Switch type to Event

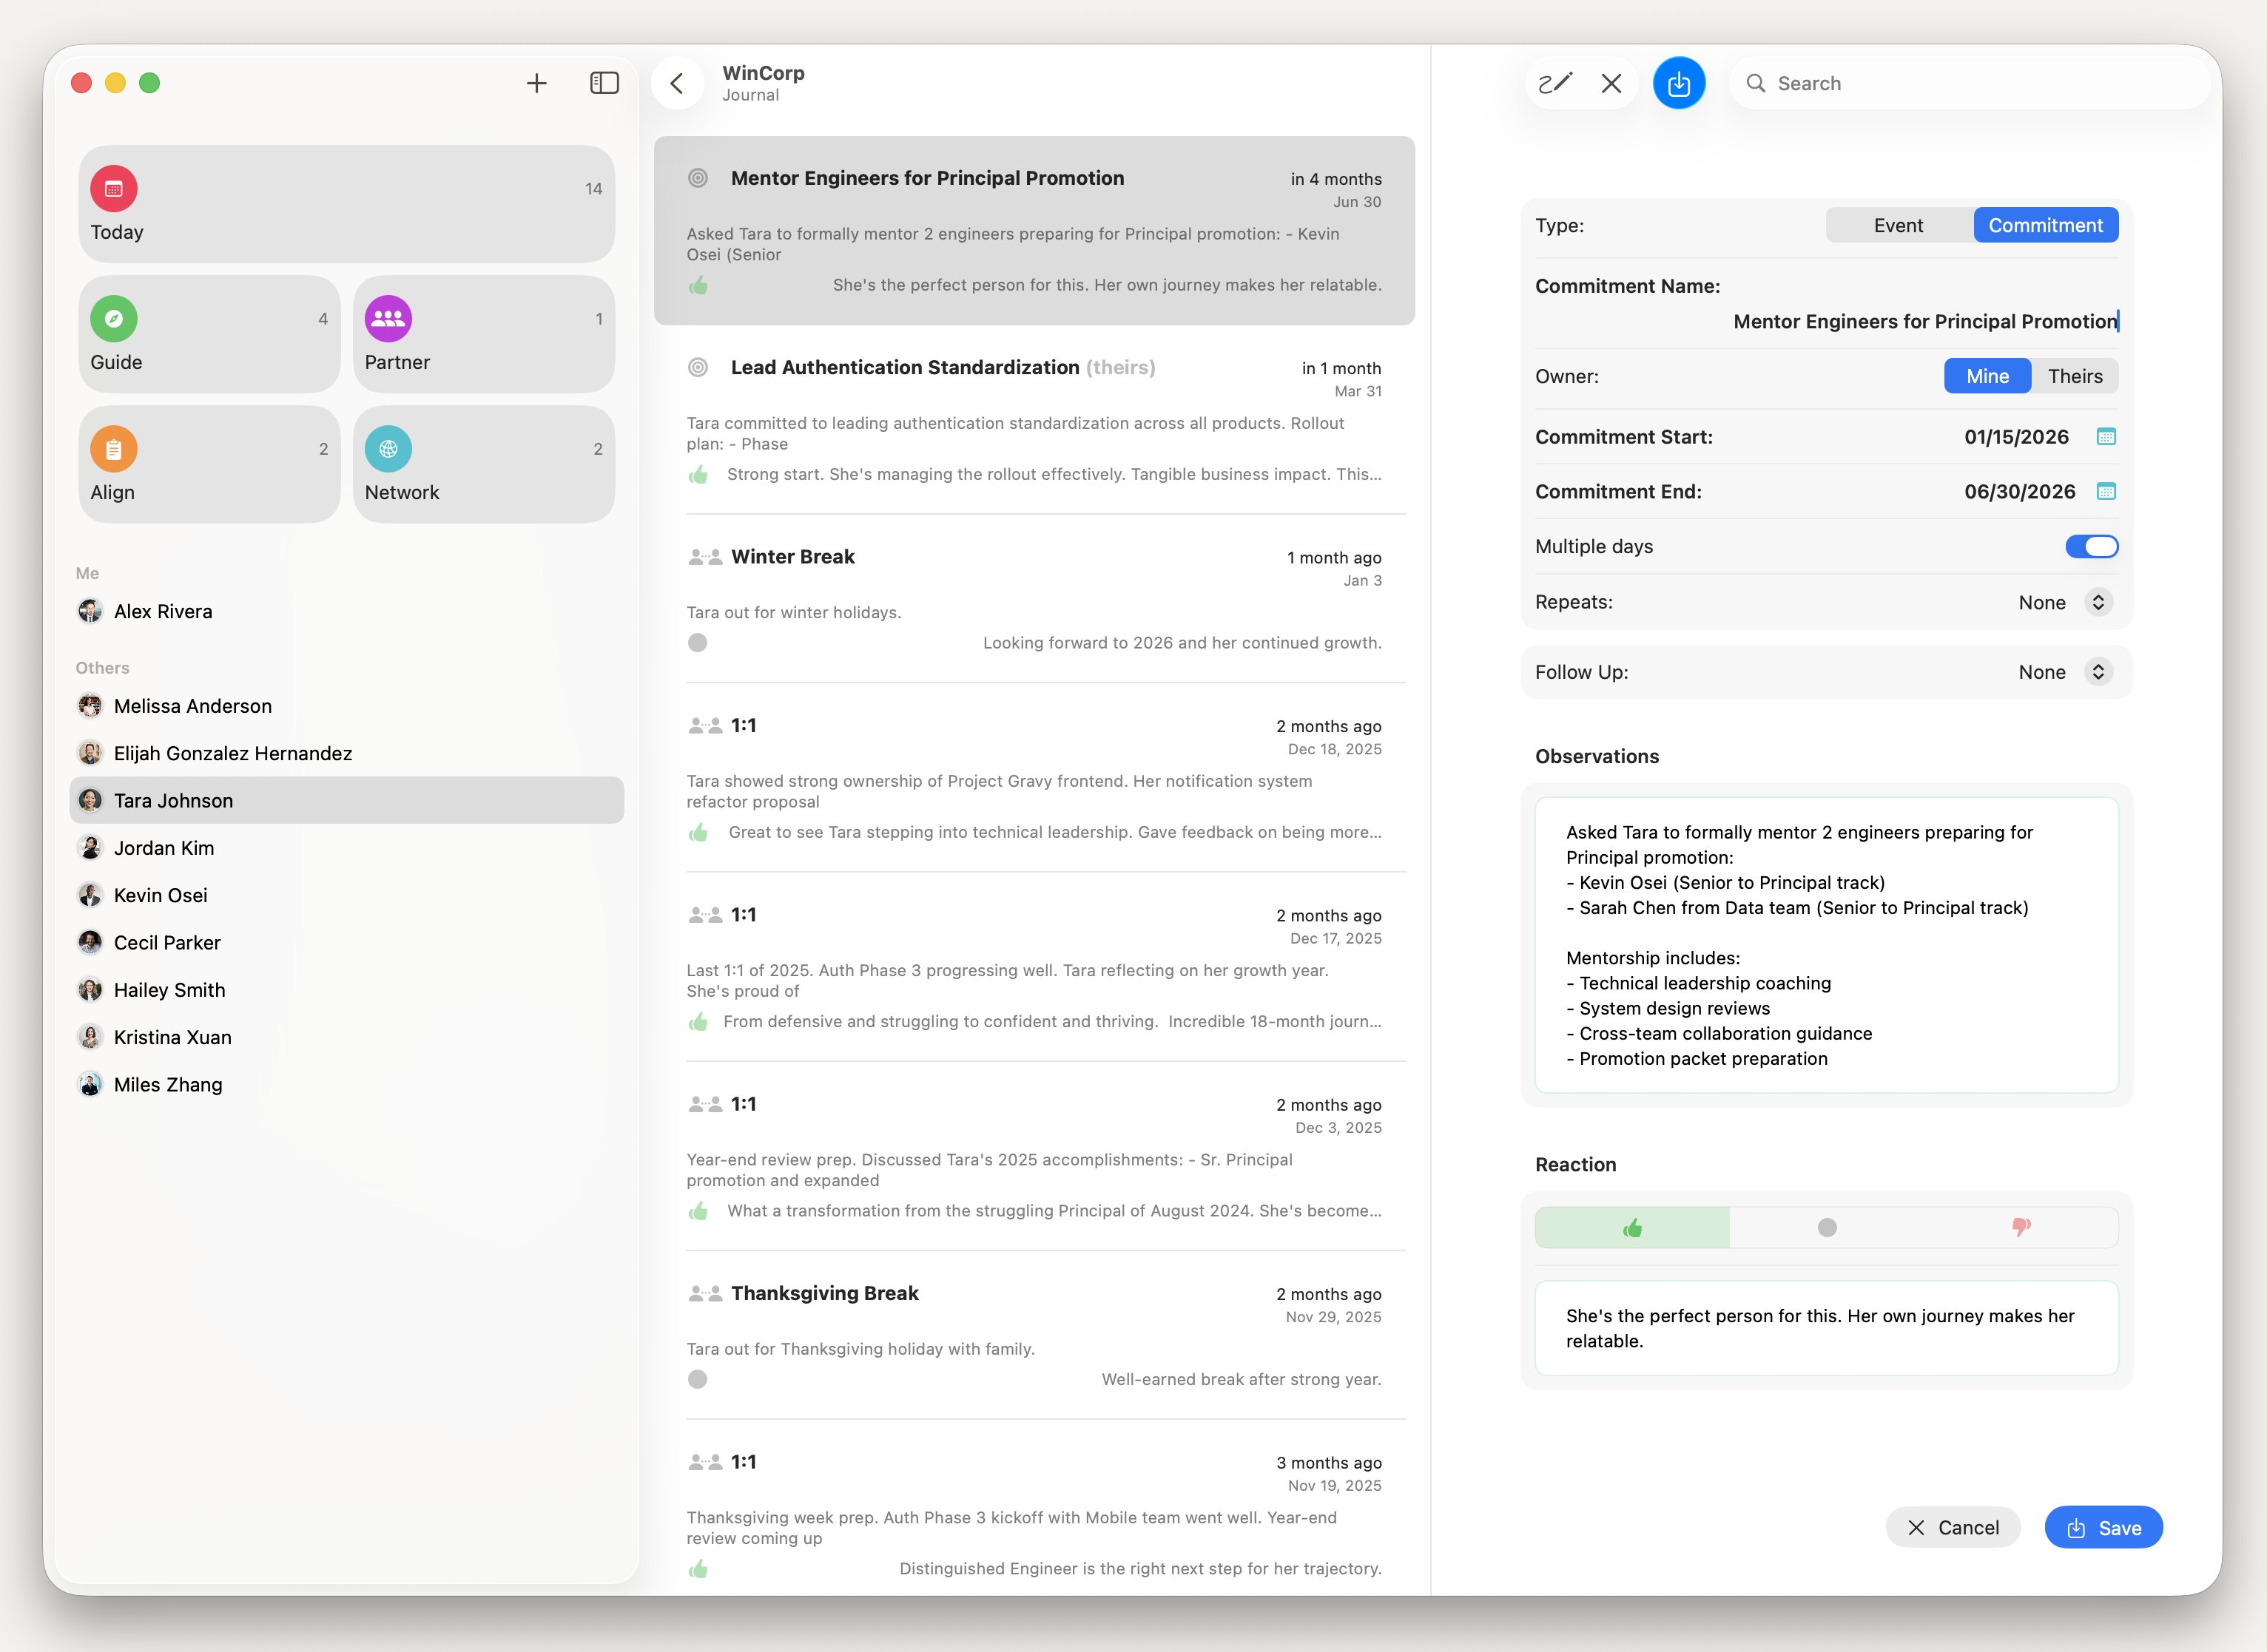click(x=1898, y=226)
